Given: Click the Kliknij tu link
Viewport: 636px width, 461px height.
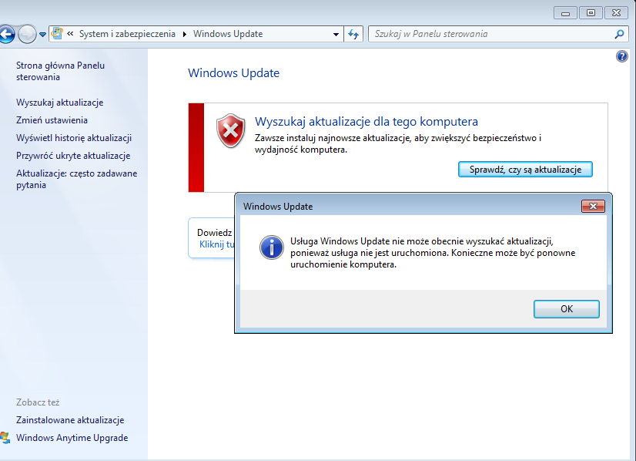Looking at the screenshot, I should point(216,244).
